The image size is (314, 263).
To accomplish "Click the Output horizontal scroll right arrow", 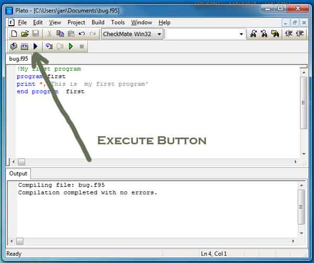I will (294, 241).
